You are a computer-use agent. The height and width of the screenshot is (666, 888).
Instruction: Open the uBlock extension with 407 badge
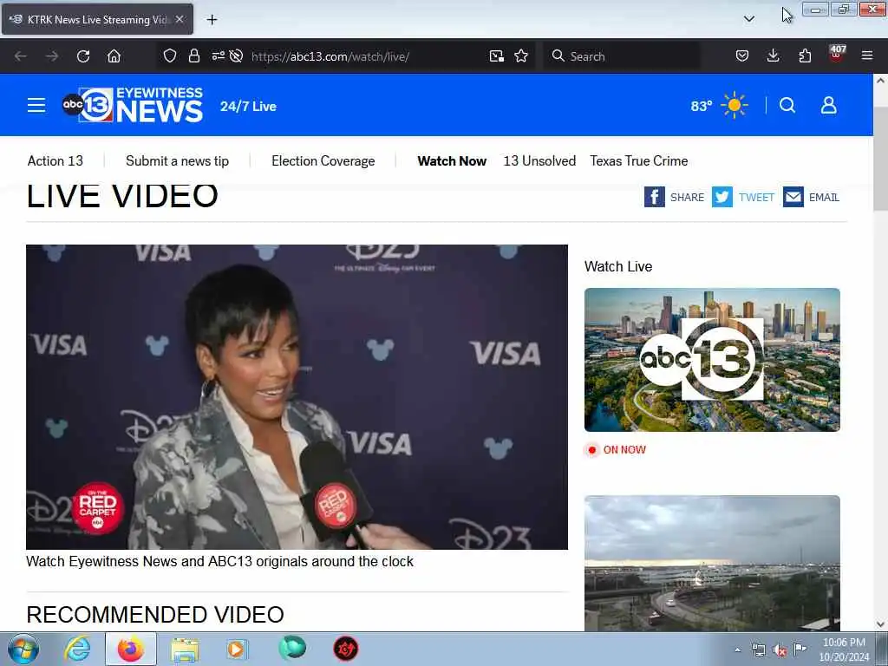pyautogui.click(x=837, y=55)
